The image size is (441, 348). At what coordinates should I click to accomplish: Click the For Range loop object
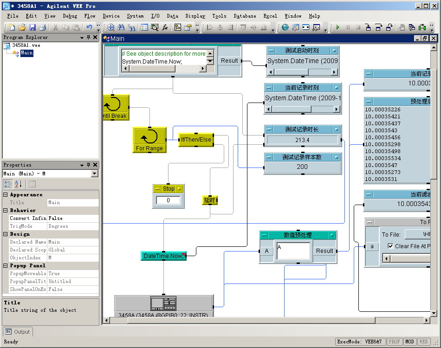coord(149,140)
